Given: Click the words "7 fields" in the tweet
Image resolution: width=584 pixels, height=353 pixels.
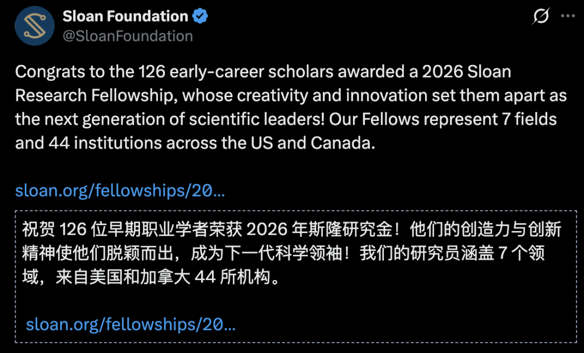Looking at the screenshot, I should pyautogui.click(x=527, y=119).
